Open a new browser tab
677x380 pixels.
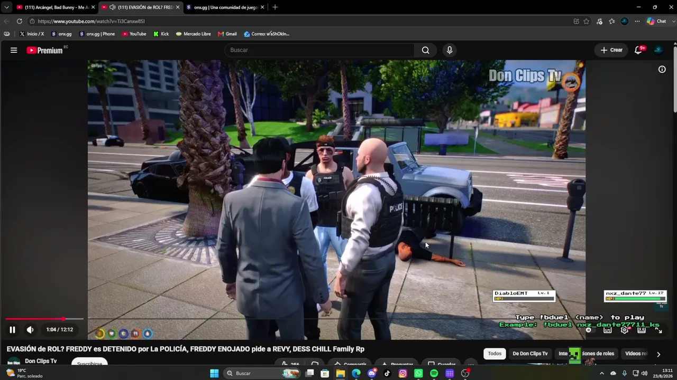tap(275, 7)
